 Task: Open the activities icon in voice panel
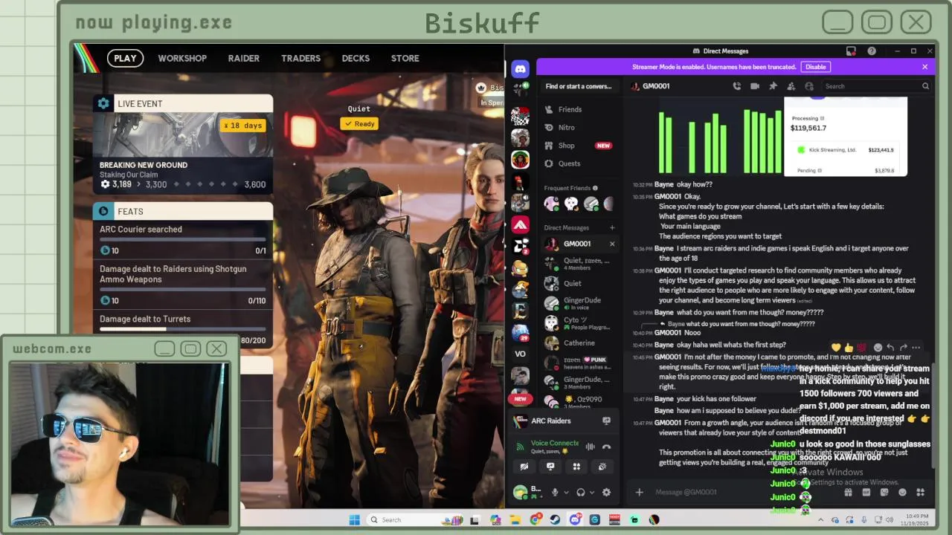pyautogui.click(x=576, y=467)
